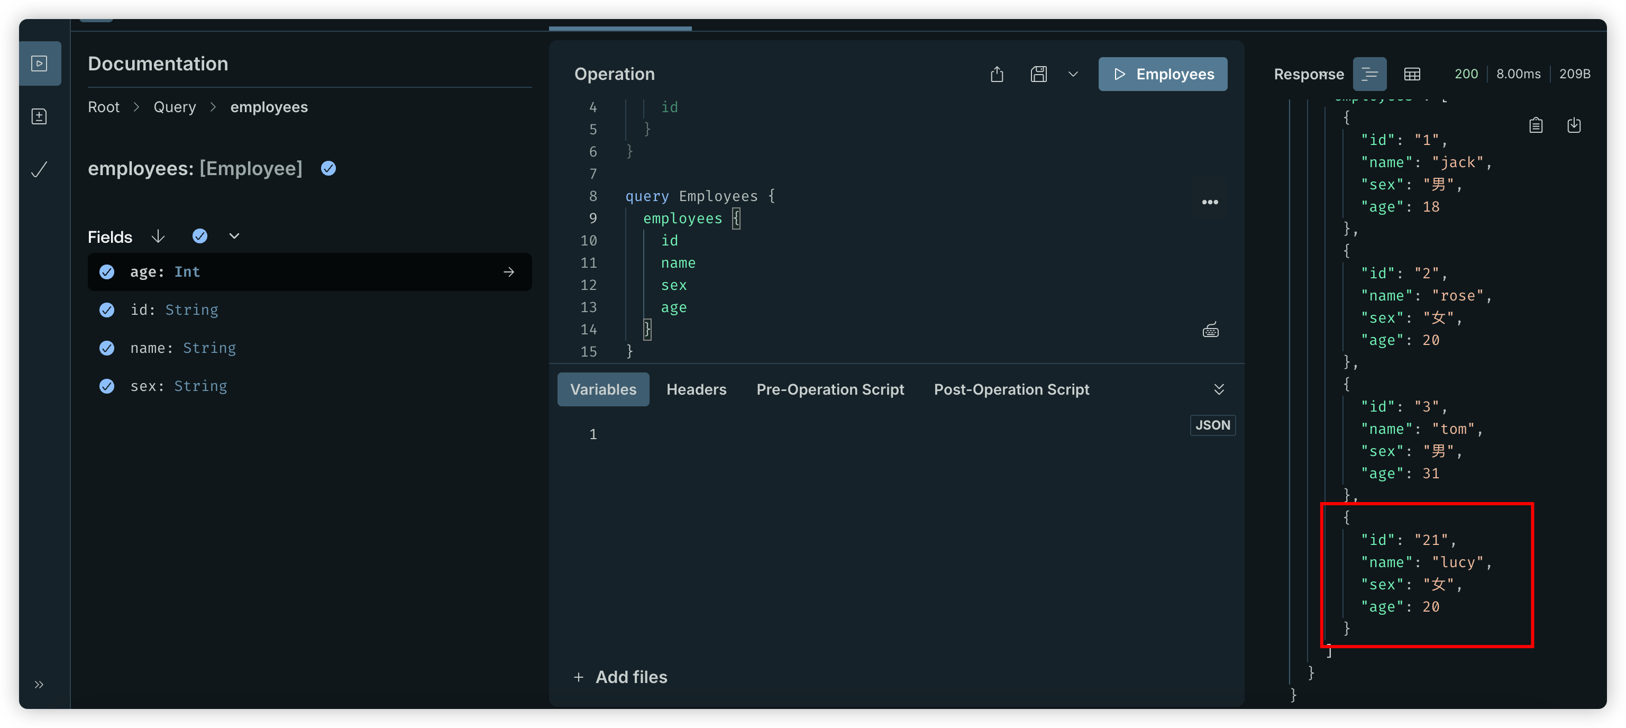Click the save operation icon
The height and width of the screenshot is (728, 1626).
1038,75
